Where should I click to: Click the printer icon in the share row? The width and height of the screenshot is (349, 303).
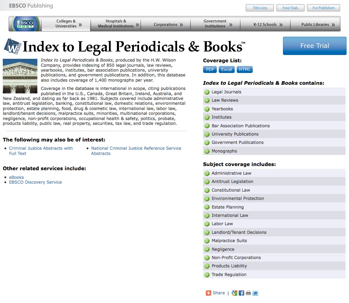pos(248,293)
